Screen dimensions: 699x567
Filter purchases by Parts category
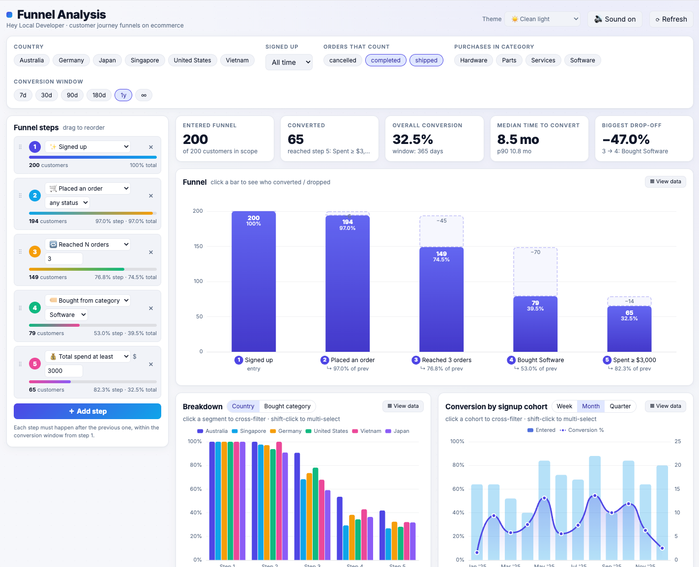[x=509, y=60]
